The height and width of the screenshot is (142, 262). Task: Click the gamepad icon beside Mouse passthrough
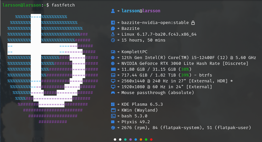click(113, 93)
